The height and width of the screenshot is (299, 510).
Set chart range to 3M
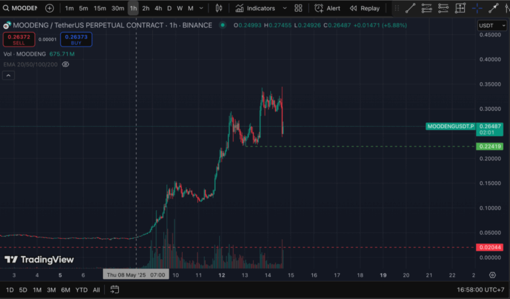(x=51, y=290)
